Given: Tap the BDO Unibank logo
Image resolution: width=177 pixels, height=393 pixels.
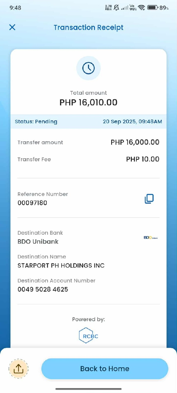Looking at the screenshot, I should click(150, 238).
